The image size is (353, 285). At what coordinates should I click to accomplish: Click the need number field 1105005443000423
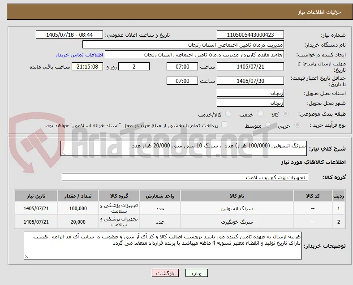click(x=250, y=35)
